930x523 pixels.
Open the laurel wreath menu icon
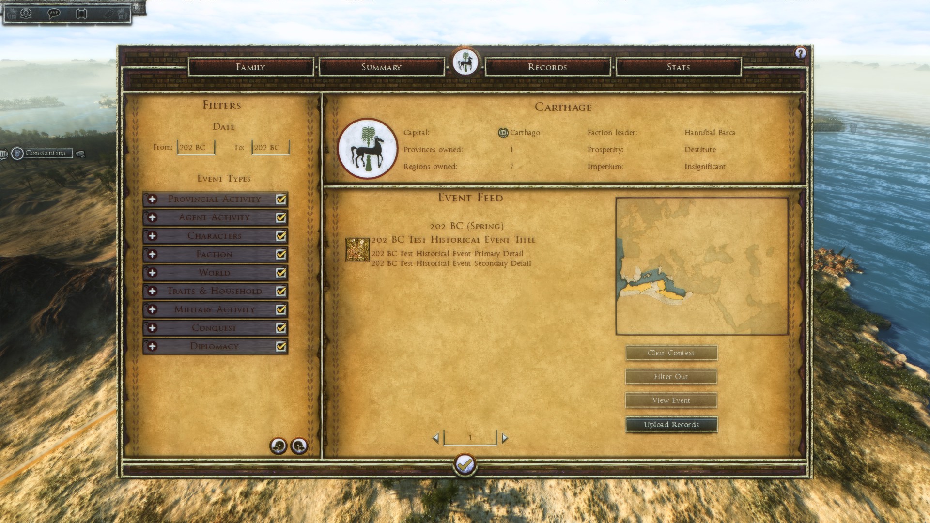[x=26, y=13]
